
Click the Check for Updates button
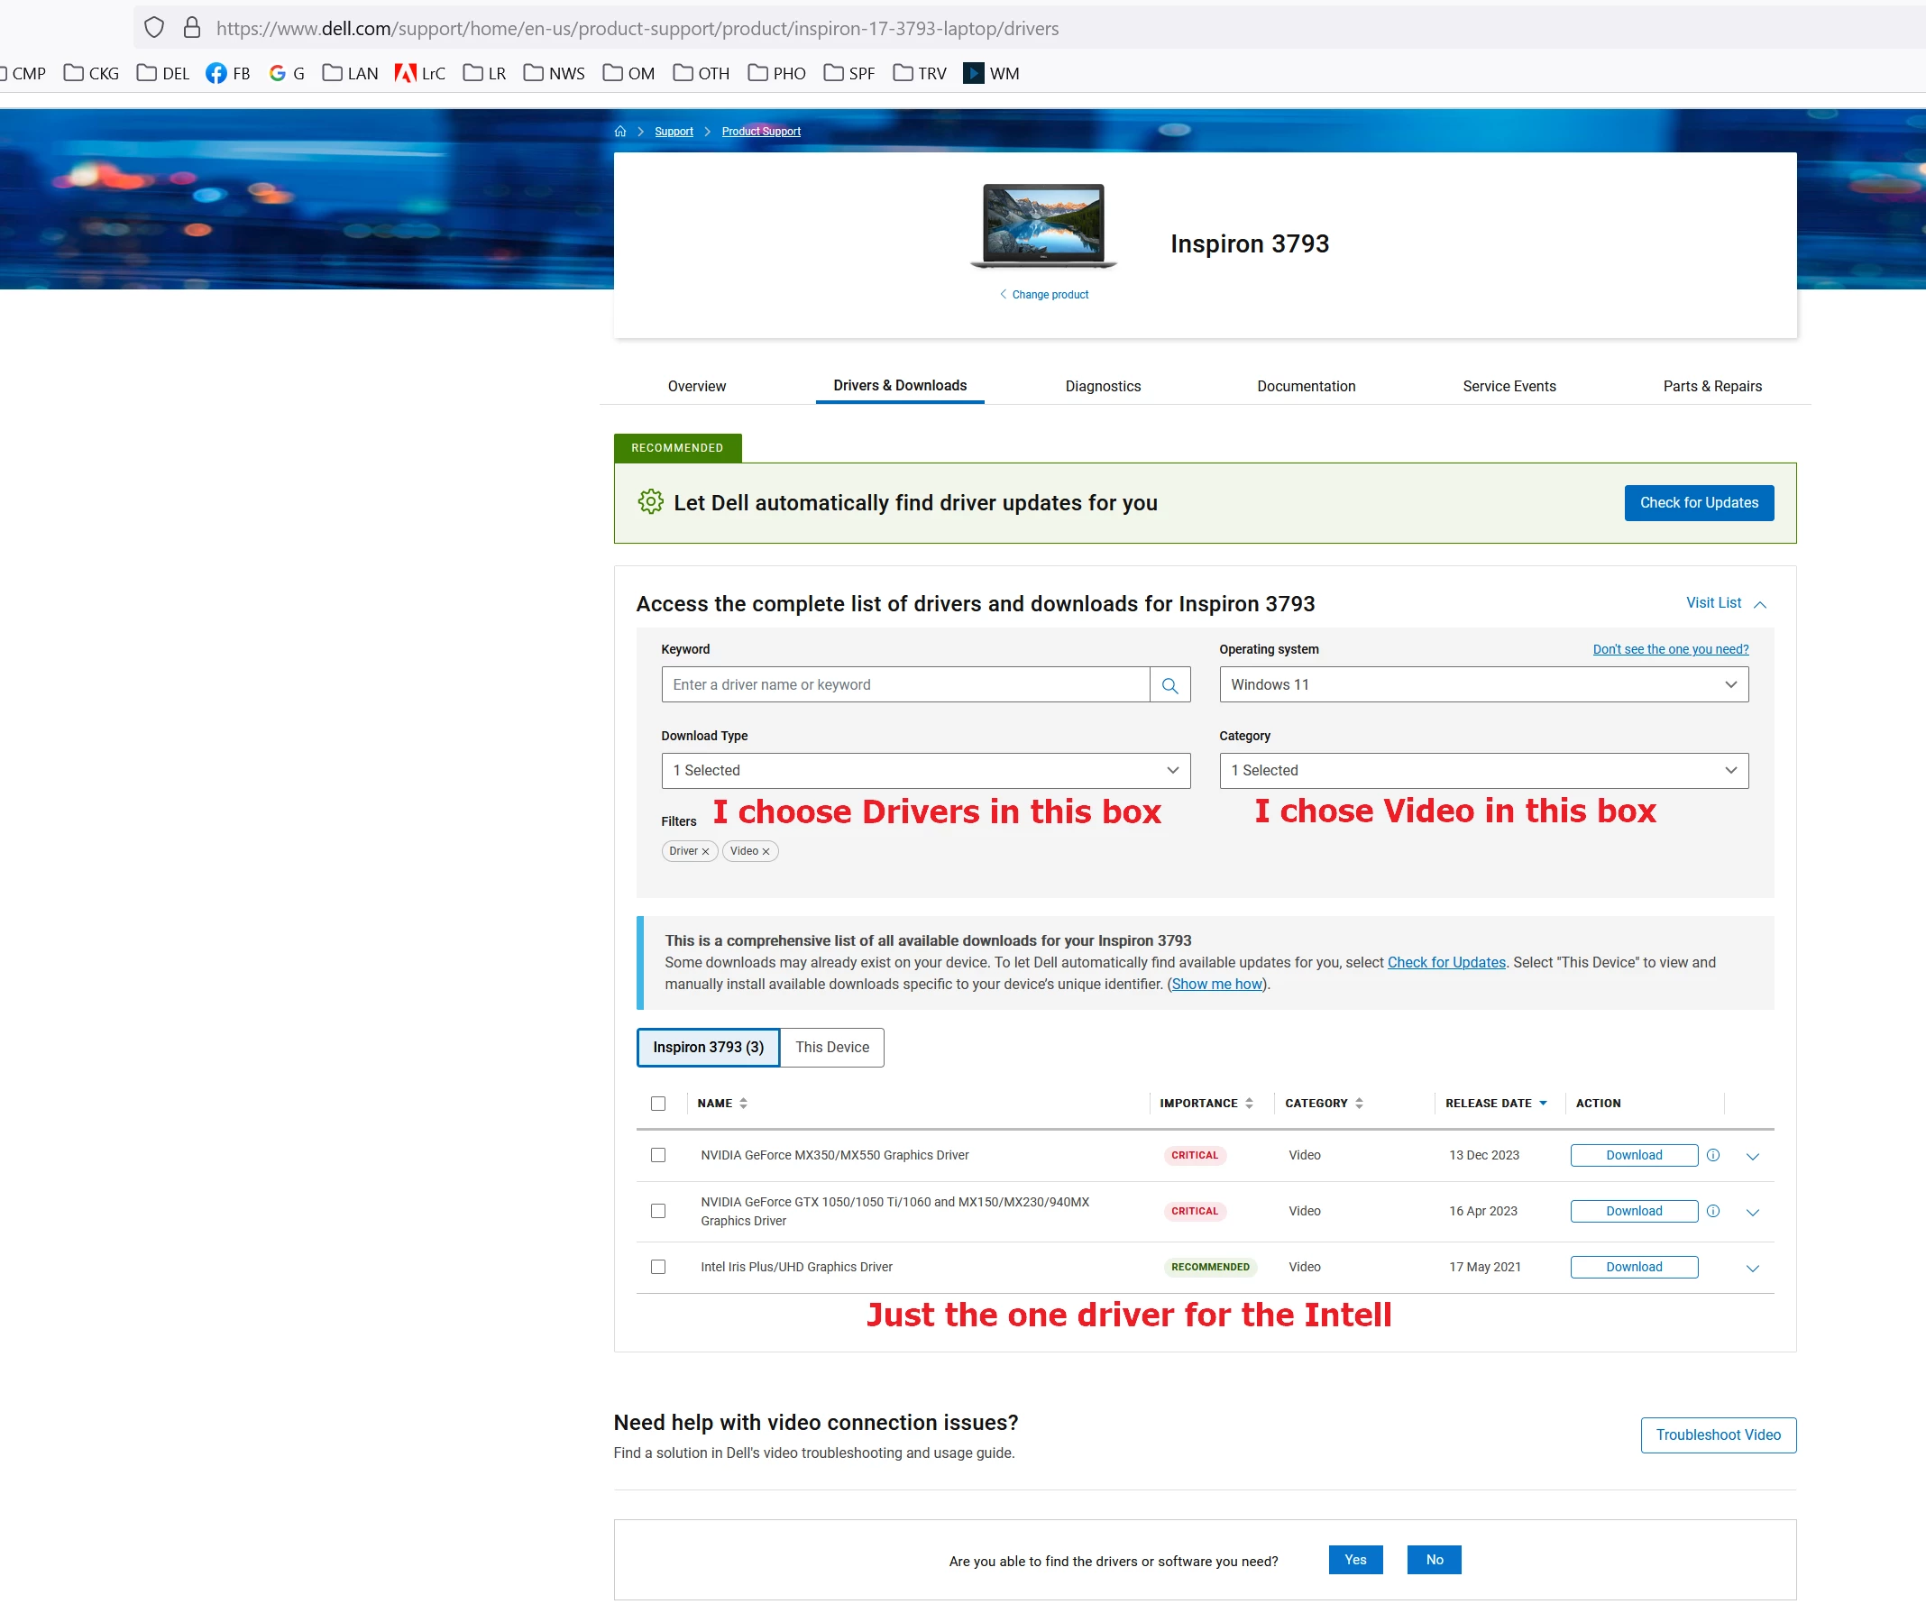click(1699, 502)
